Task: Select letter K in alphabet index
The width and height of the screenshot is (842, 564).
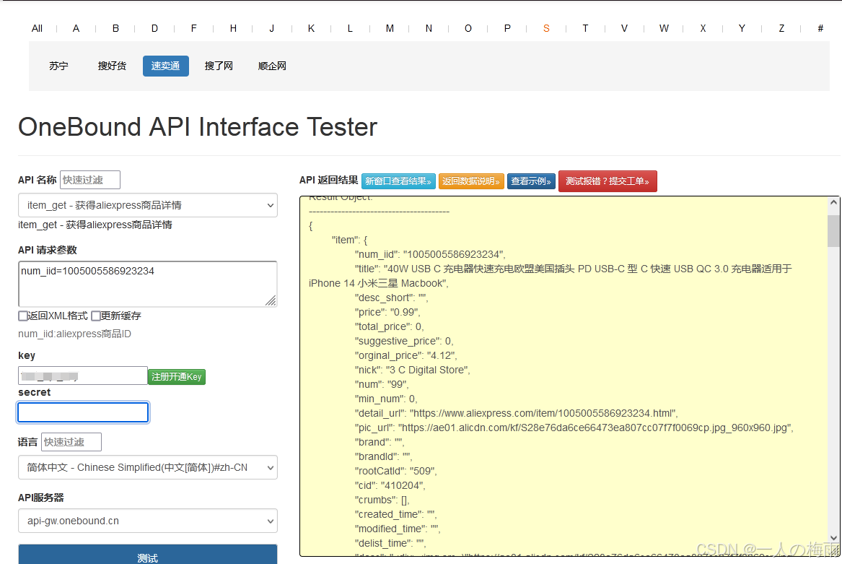Action: pos(311,28)
